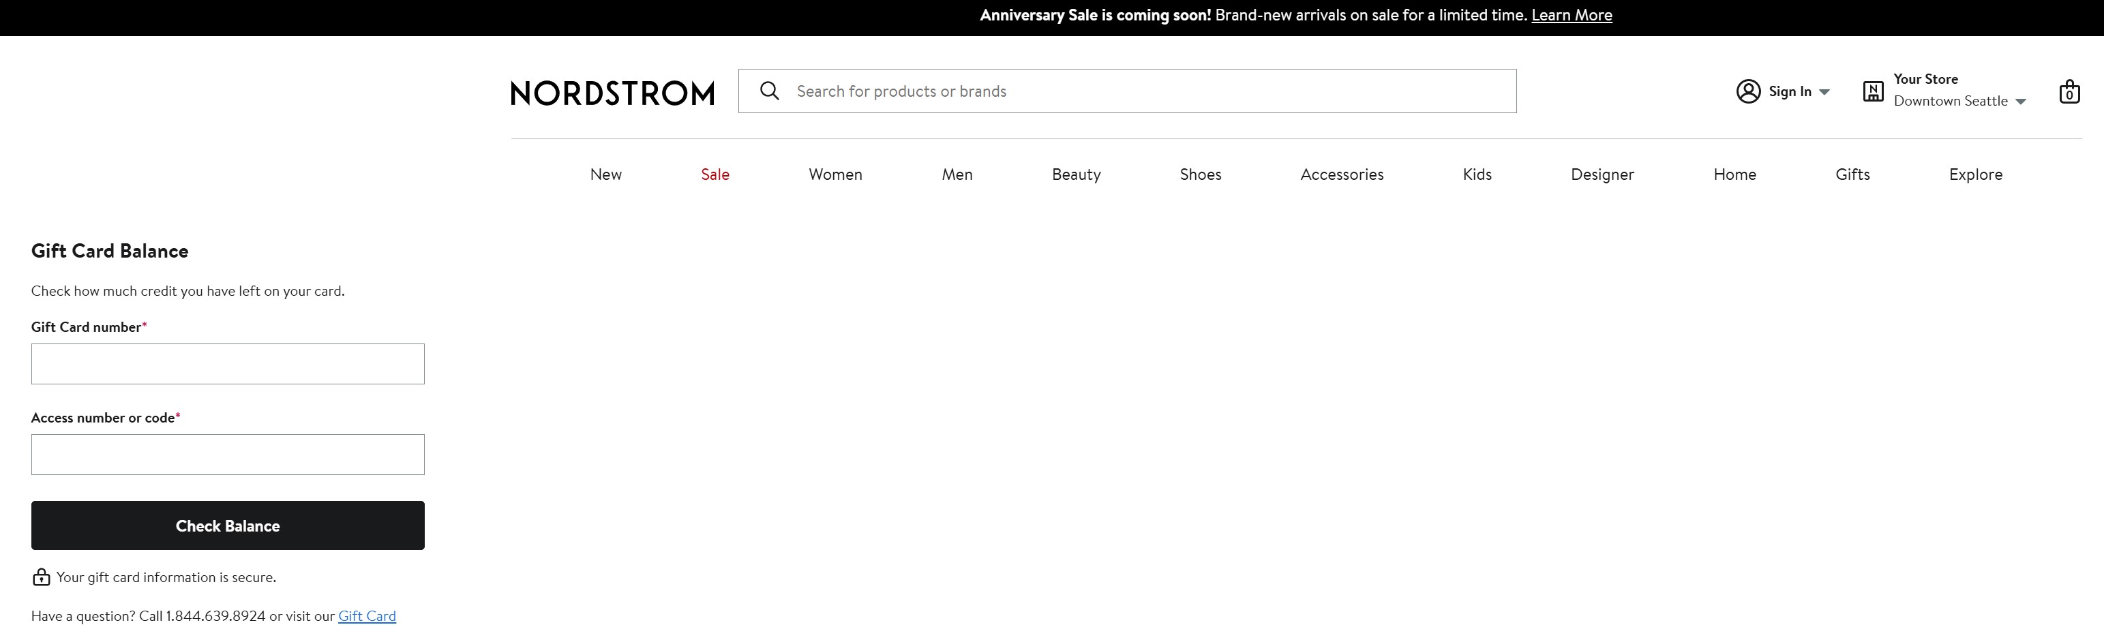Focus the product search box
This screenshot has height=627, width=2104.
(x=1127, y=91)
